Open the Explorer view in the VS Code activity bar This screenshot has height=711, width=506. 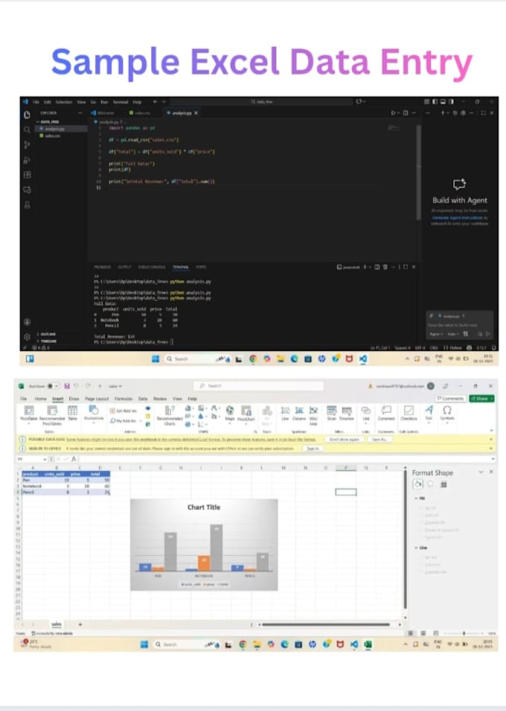coord(27,115)
